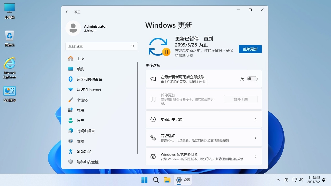331x186 pixels.
Task: Adjust the speaker volume in the system tray
Action: 301,180
